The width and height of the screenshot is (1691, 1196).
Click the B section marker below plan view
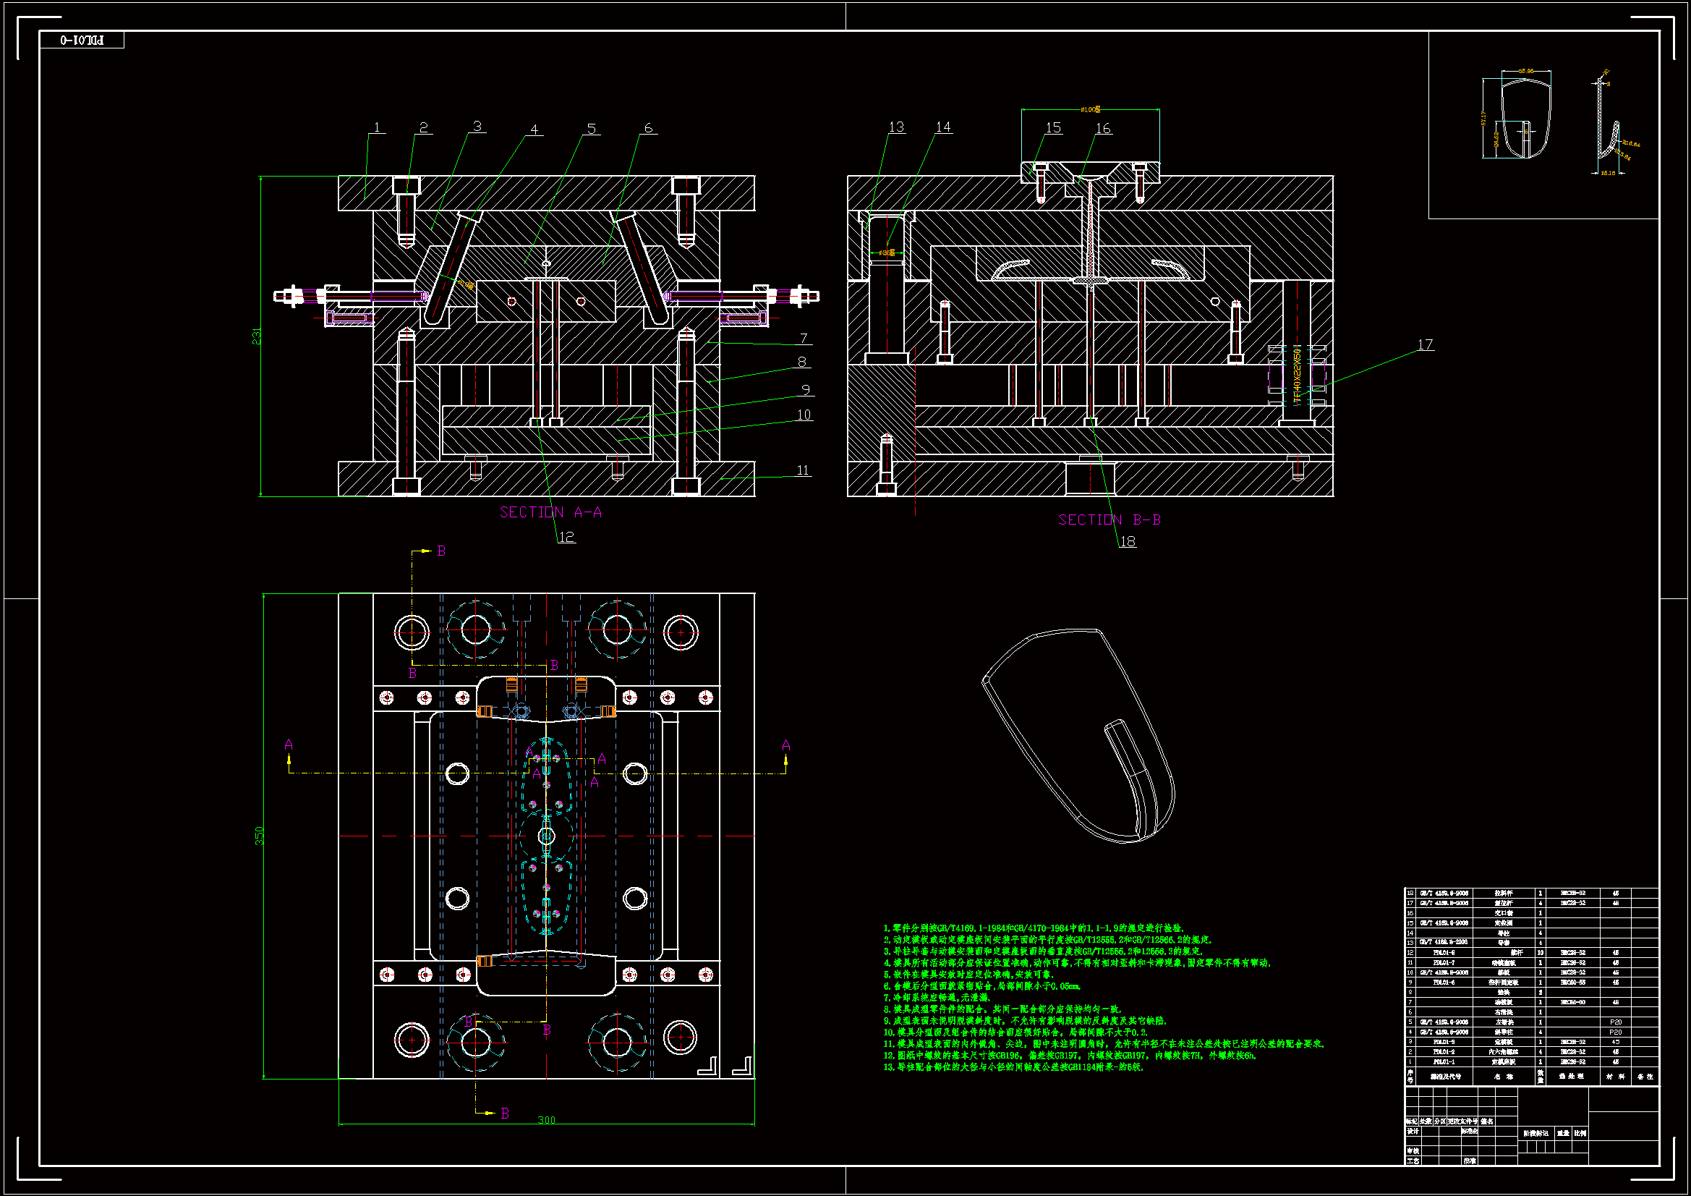pyautogui.click(x=505, y=1113)
